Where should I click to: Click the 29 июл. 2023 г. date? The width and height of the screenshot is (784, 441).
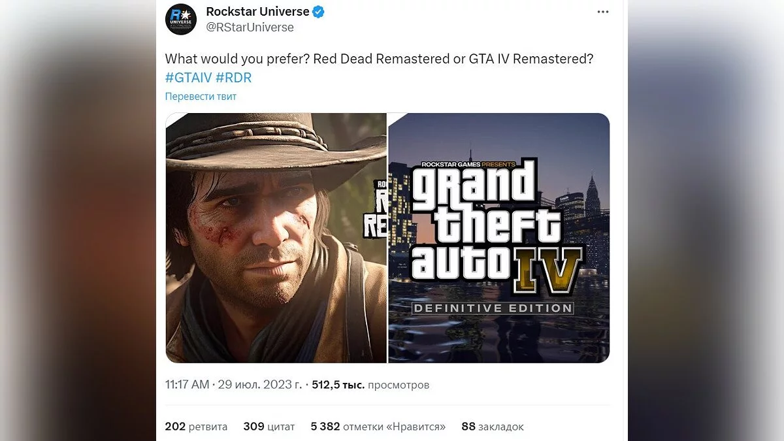point(260,385)
